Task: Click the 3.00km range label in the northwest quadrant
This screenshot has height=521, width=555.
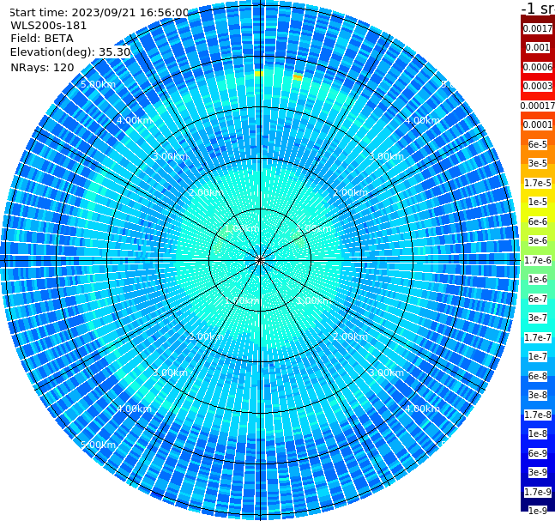Action: (x=170, y=156)
